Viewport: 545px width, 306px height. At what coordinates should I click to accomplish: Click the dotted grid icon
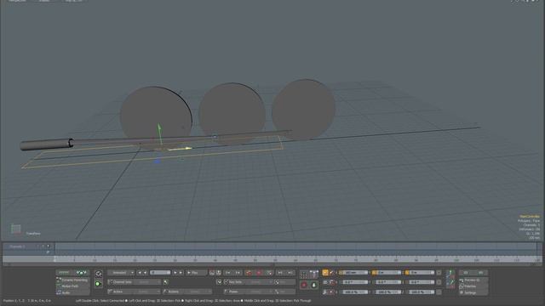303,275
